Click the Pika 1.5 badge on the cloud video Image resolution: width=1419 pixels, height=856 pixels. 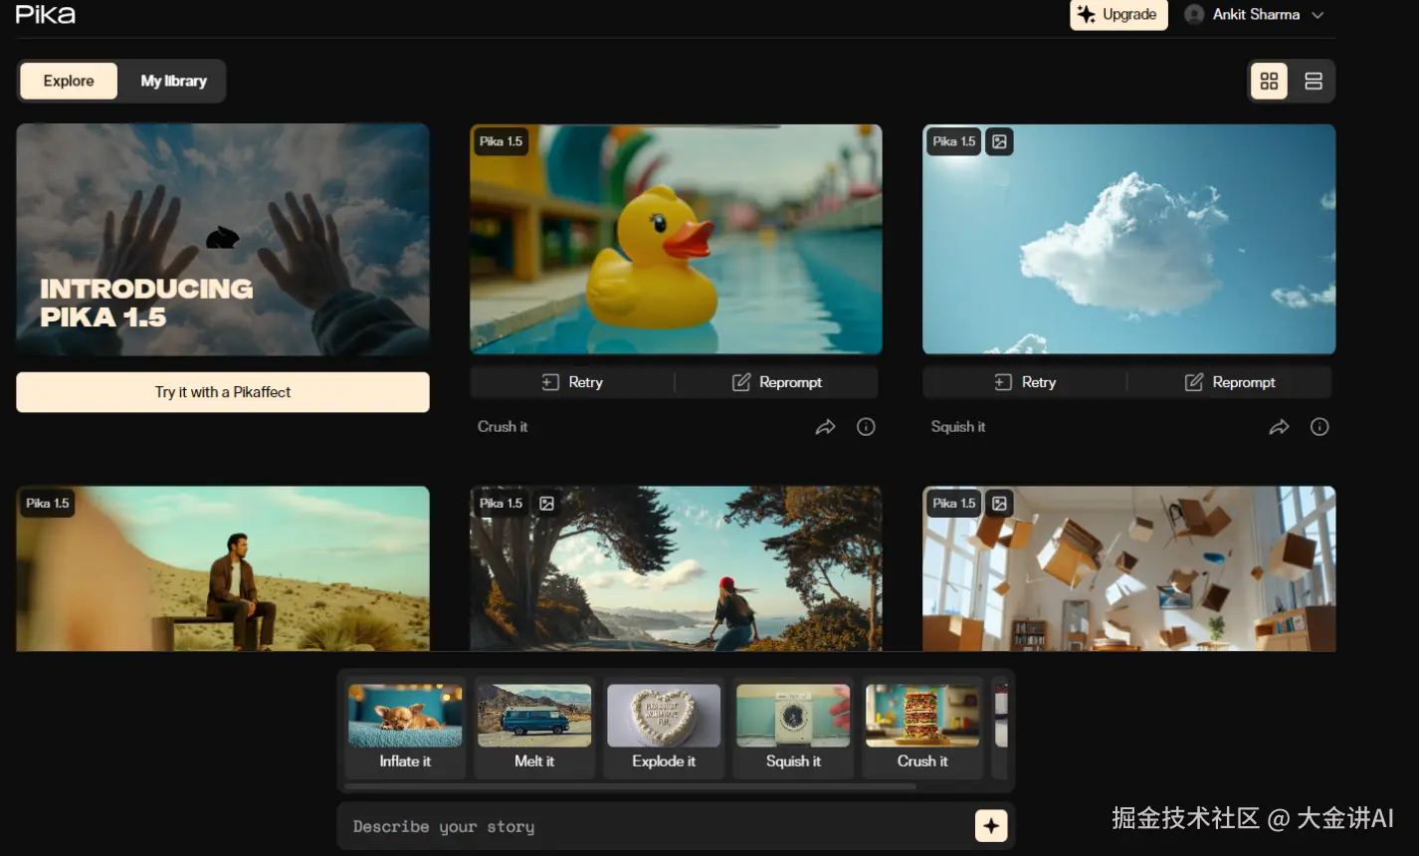click(954, 141)
